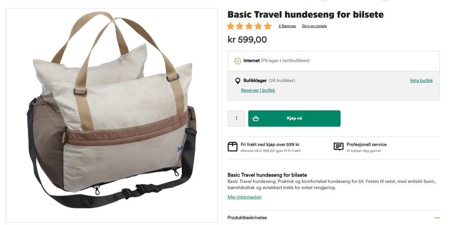Choose a store via "Velg butikk"
The height and width of the screenshot is (225, 474).
[x=421, y=81]
